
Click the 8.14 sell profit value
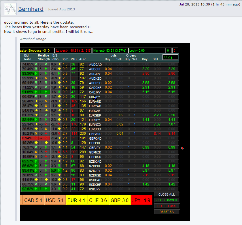(157, 134)
